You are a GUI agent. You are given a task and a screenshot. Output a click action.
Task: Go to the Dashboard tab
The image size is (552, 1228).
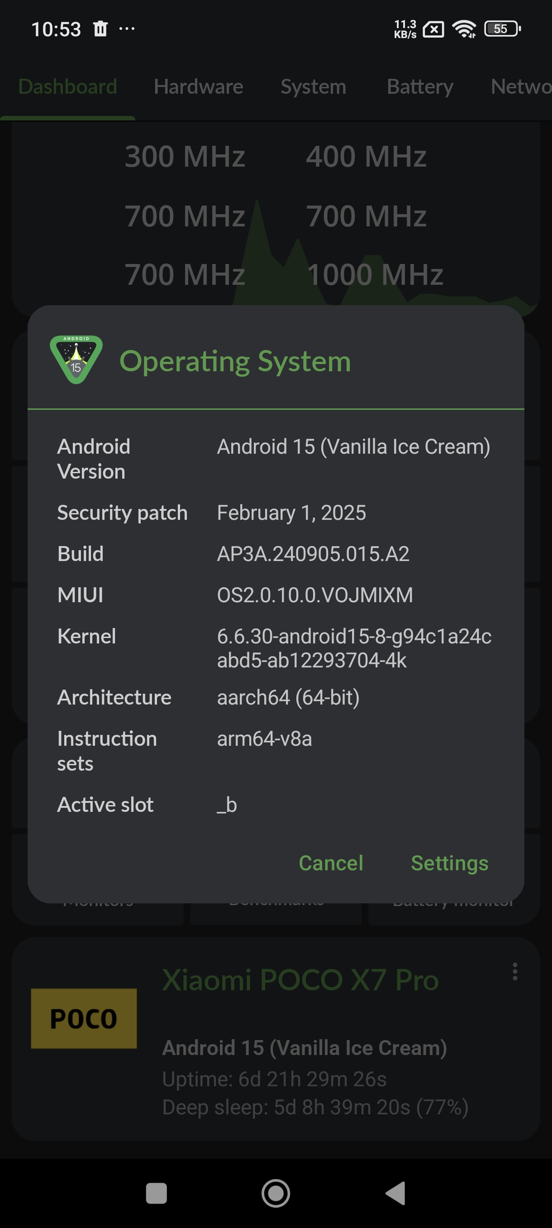[x=67, y=87]
